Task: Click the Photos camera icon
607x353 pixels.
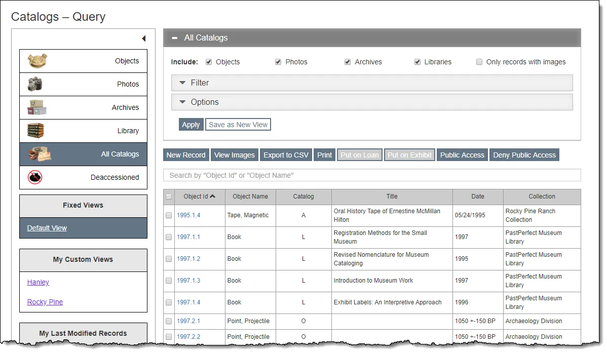Action: (35, 84)
